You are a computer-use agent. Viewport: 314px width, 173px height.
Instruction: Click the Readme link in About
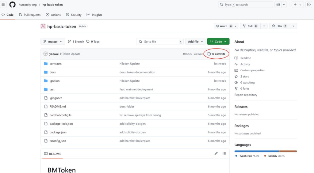click(246, 58)
